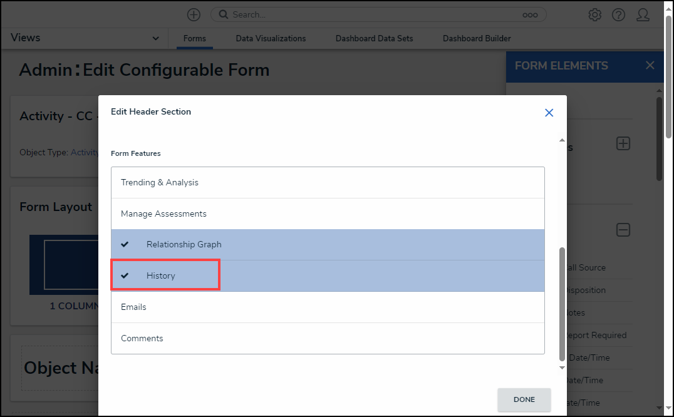Open the Dashboard Builder tab
The width and height of the screenshot is (674, 417).
pos(477,39)
